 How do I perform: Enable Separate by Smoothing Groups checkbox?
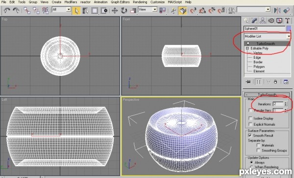258,150
